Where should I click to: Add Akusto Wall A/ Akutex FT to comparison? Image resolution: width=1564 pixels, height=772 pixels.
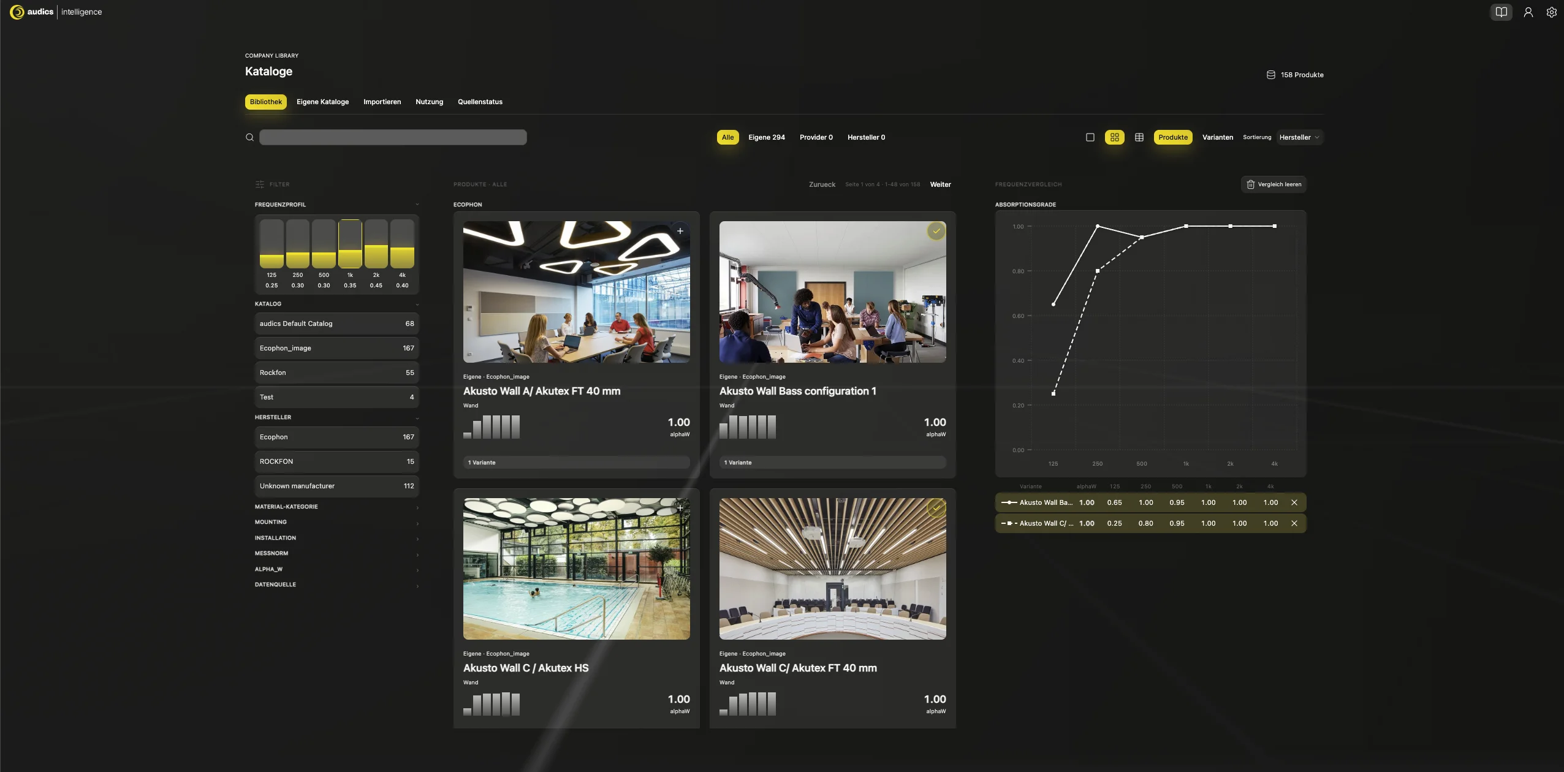pyautogui.click(x=680, y=231)
